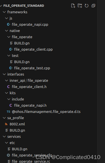
Task: Select the kits folder label
Action: tap(12, 93)
